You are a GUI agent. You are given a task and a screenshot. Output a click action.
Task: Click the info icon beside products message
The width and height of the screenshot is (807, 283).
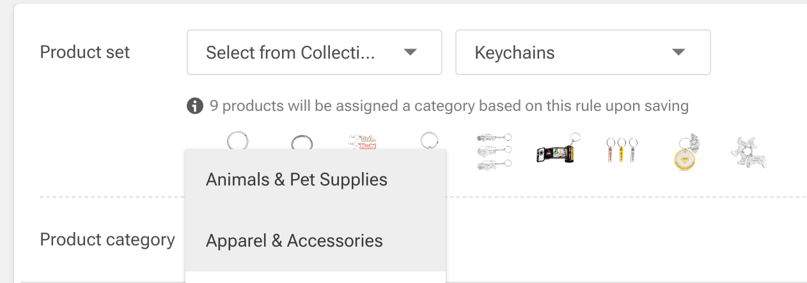click(x=194, y=106)
